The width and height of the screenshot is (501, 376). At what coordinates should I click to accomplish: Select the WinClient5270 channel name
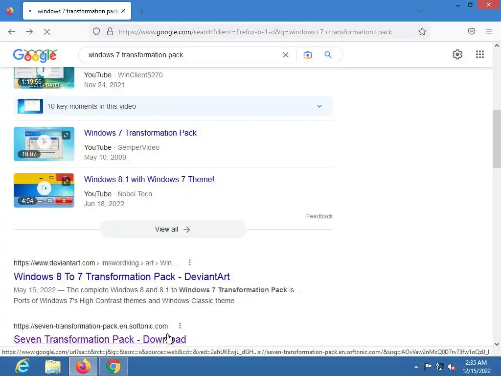tap(140, 75)
